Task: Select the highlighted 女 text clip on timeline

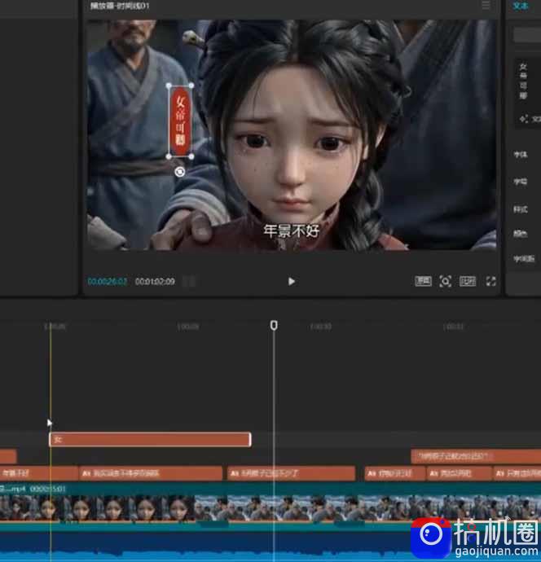Action: 150,440
